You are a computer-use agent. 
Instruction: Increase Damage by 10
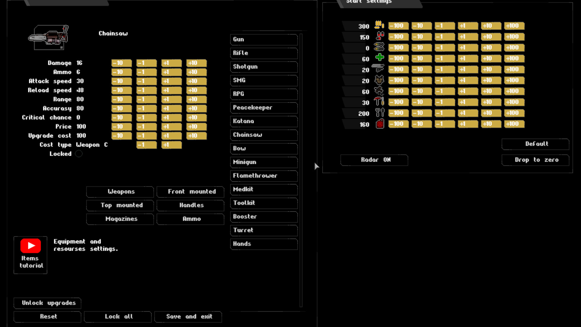(196, 63)
